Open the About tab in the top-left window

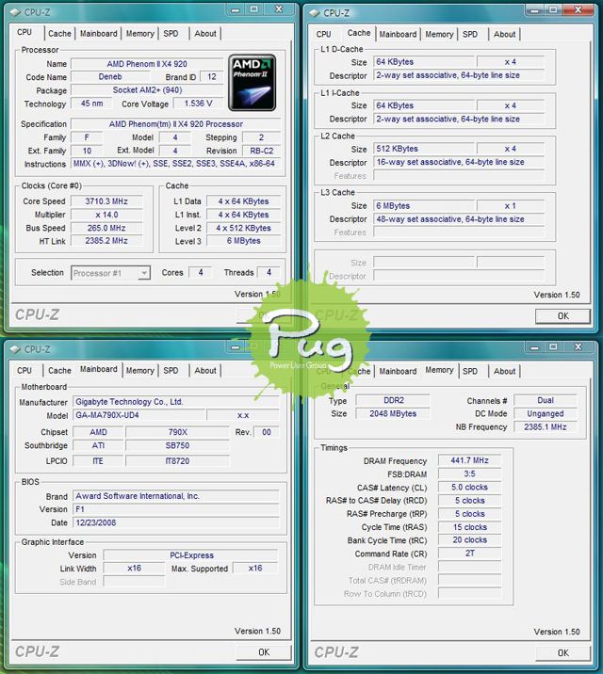point(205,34)
